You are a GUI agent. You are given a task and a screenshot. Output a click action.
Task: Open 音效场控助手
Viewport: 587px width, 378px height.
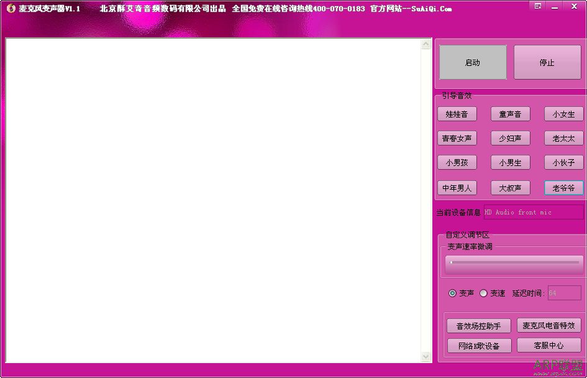click(478, 326)
